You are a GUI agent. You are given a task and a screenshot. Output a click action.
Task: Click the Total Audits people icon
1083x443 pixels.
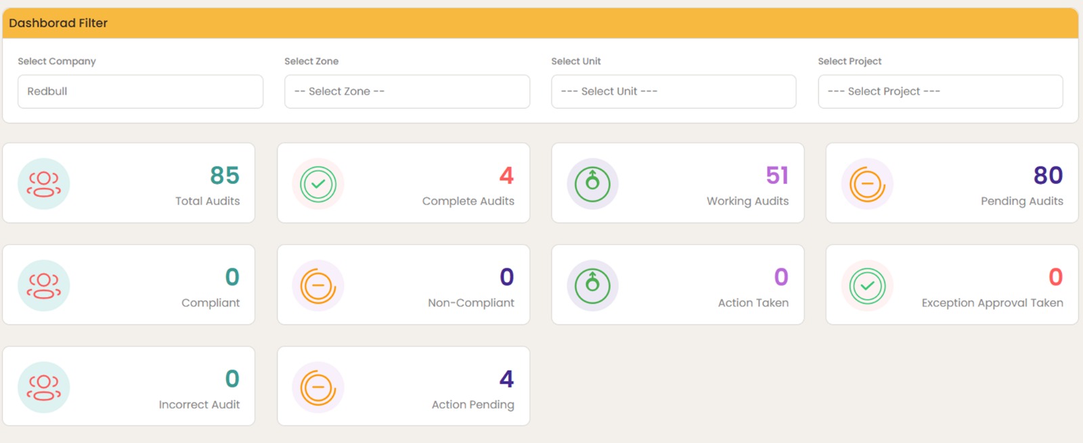point(44,184)
